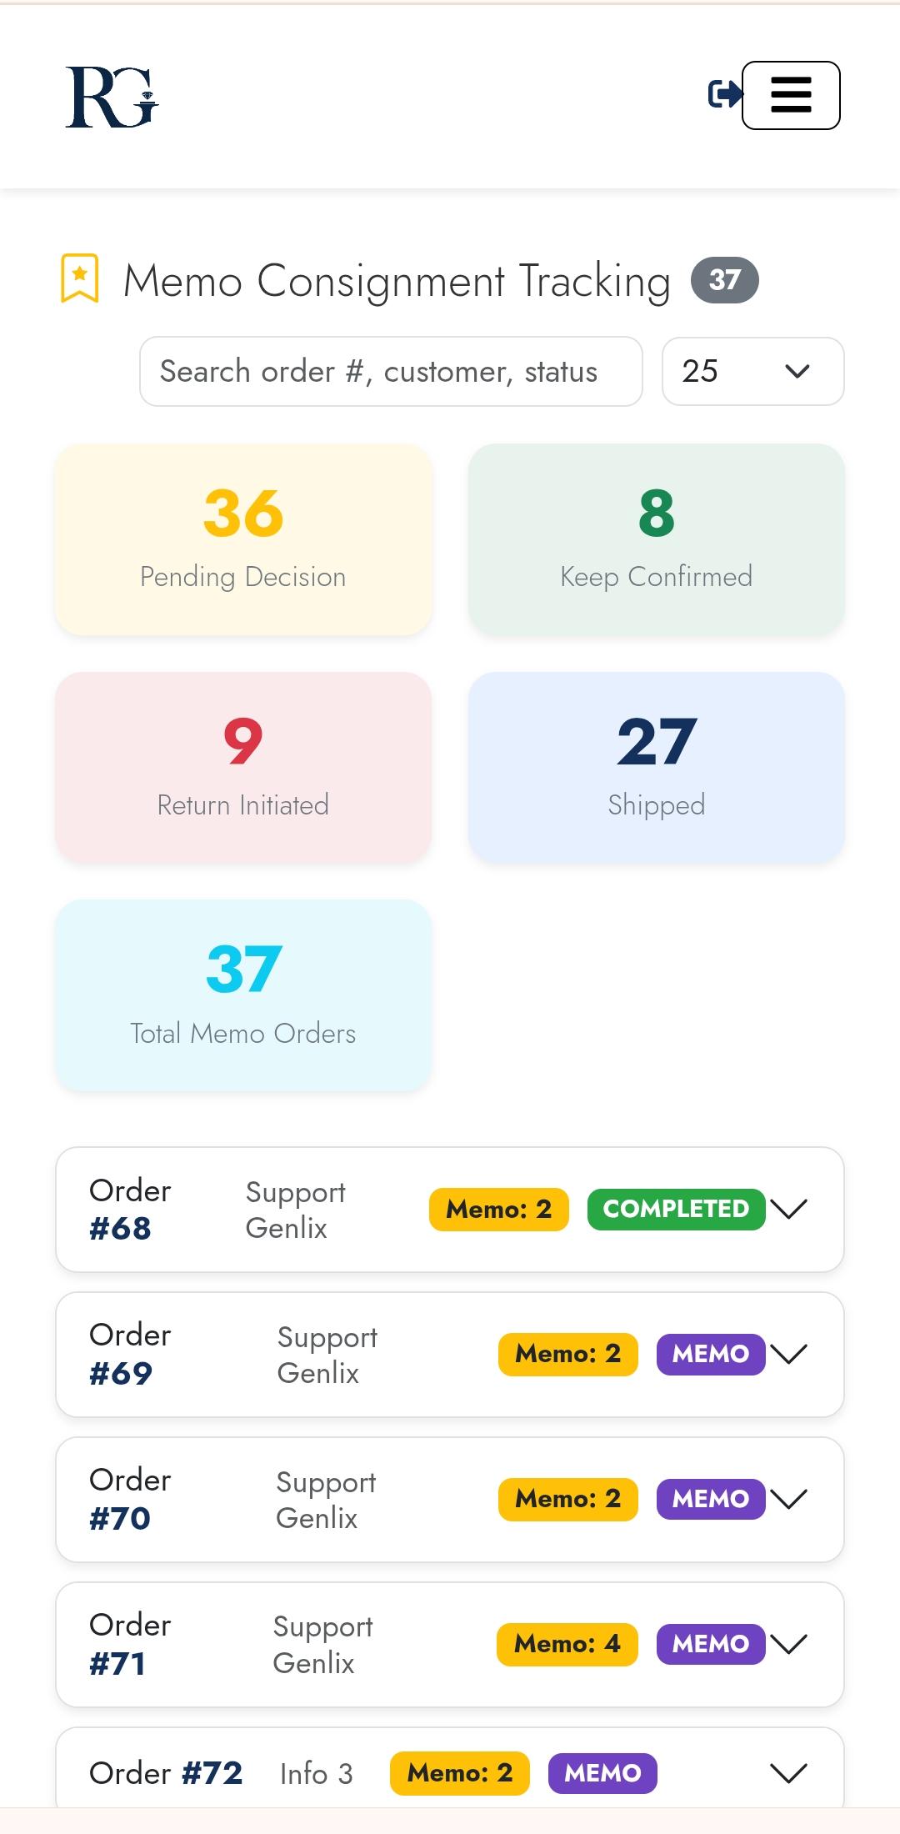Viewport: 900px width, 1834px height.
Task: Click the Shipped stat card showing 27
Action: click(x=656, y=766)
